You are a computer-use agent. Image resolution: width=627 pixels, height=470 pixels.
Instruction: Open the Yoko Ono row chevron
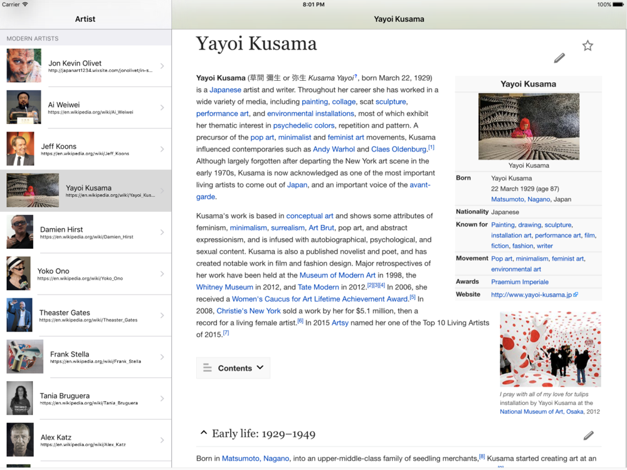(x=162, y=274)
